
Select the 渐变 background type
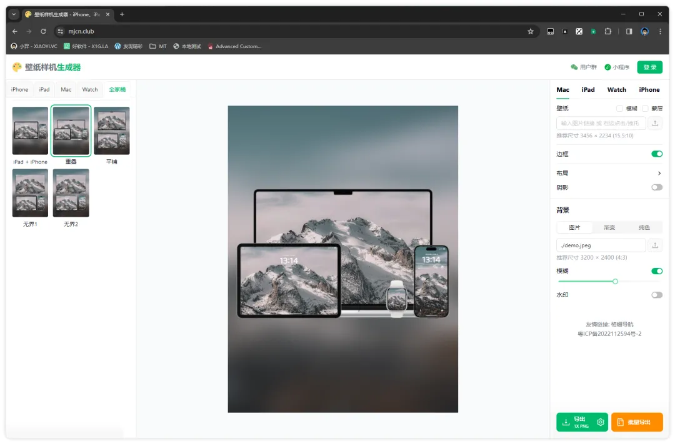(x=609, y=227)
